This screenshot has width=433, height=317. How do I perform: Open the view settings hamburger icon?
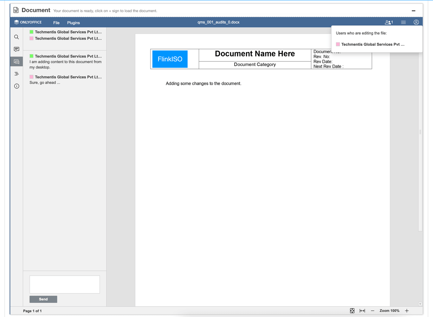[403, 22]
